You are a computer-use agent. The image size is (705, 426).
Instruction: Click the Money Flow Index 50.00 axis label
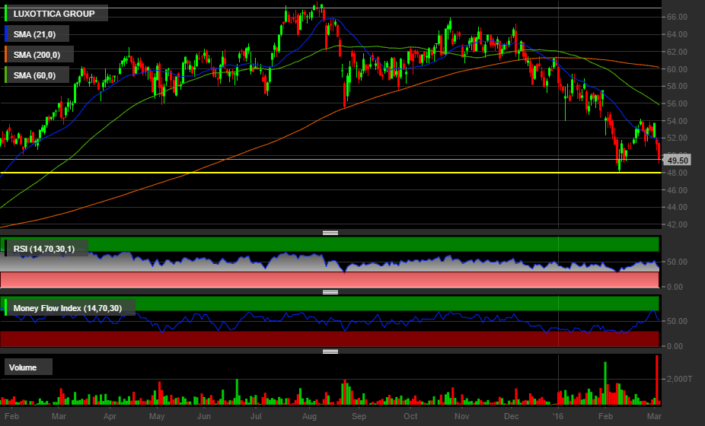[x=677, y=321]
